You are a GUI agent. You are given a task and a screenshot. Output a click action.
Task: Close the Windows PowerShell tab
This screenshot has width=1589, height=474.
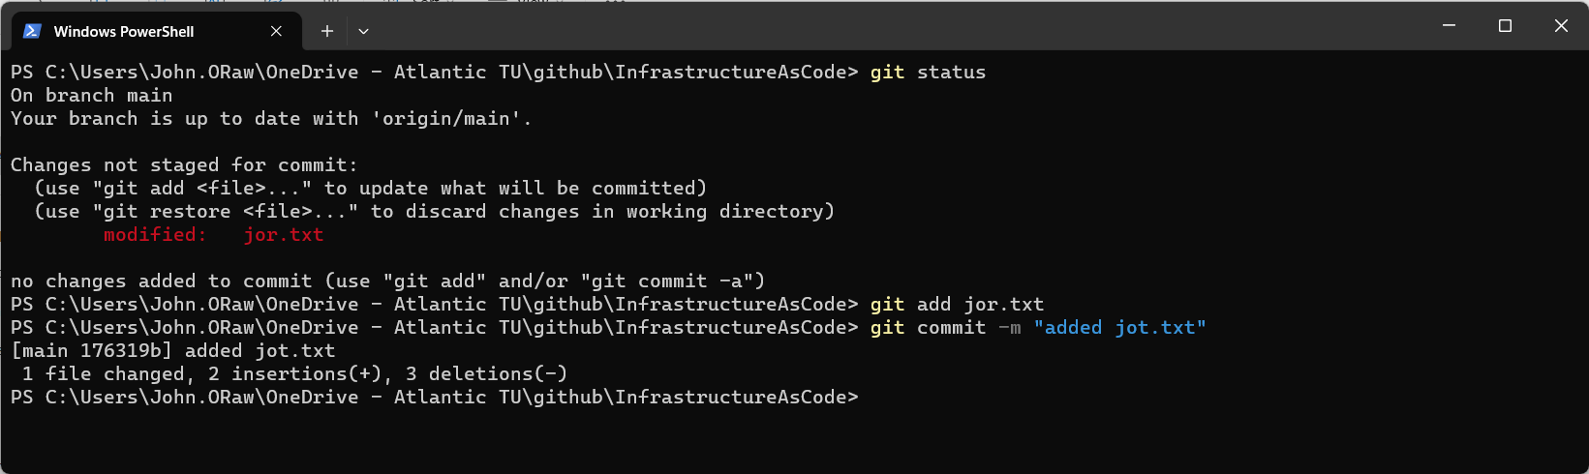click(276, 31)
